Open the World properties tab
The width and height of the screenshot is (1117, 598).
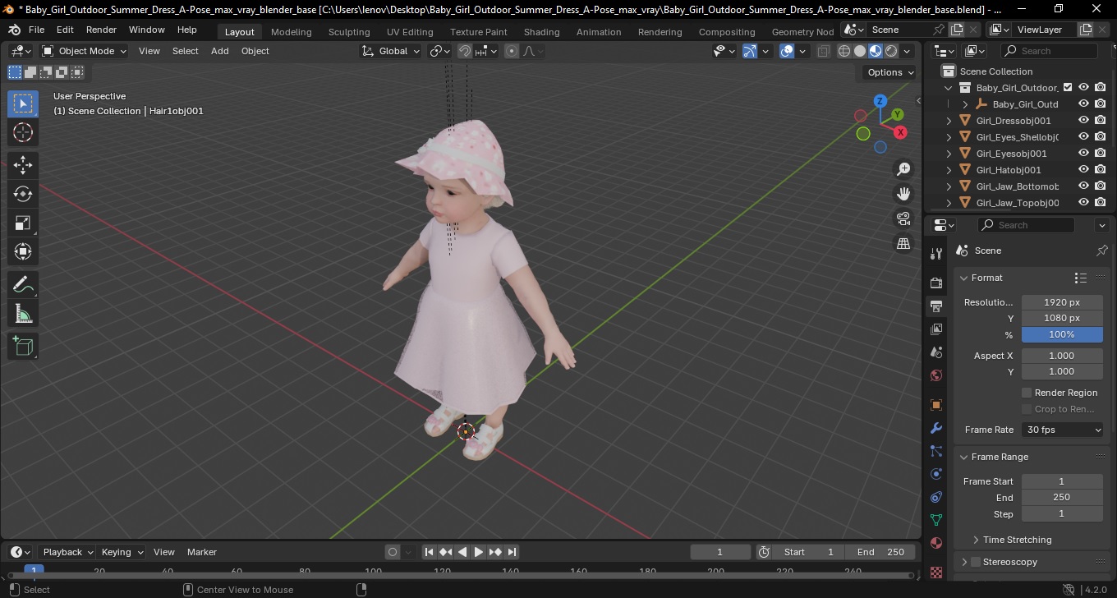pos(936,375)
